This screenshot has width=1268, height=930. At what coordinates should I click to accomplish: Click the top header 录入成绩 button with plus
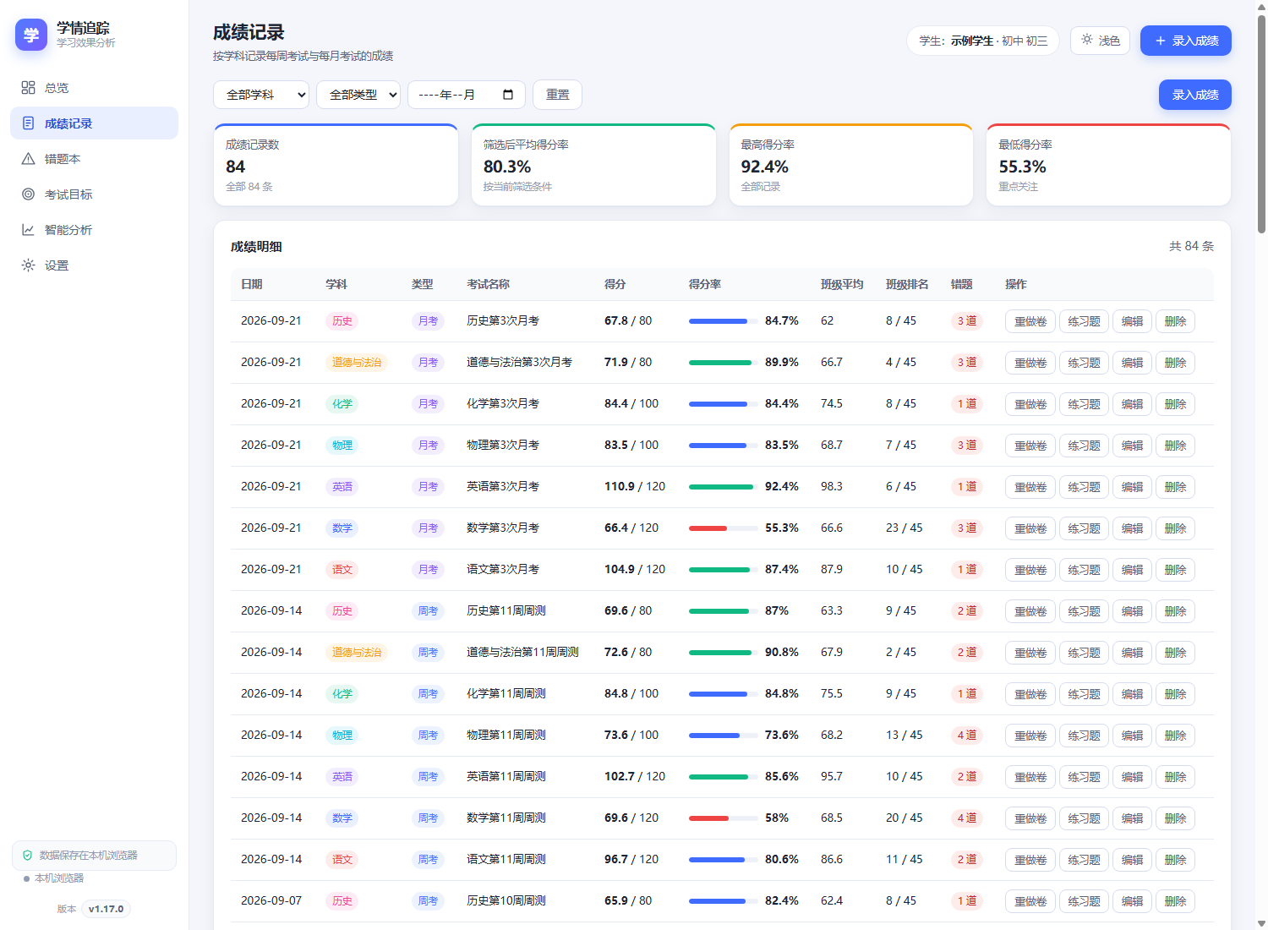coord(1186,41)
